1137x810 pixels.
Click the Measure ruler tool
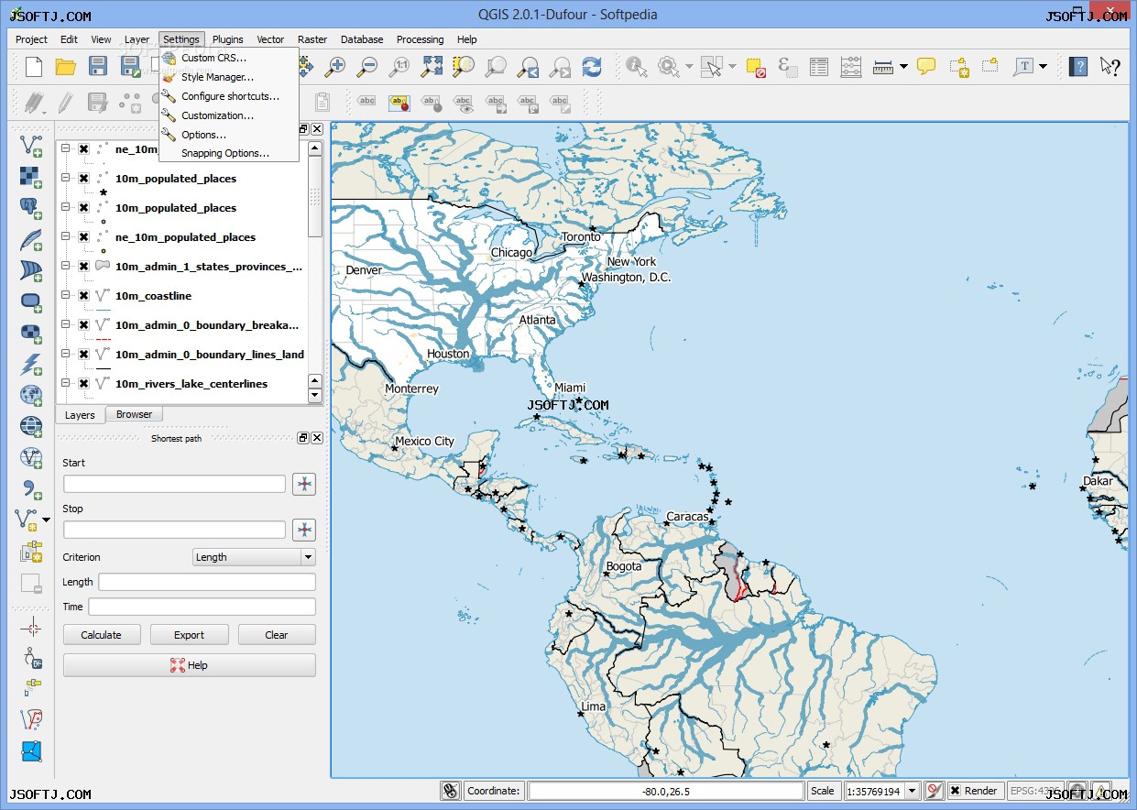883,66
